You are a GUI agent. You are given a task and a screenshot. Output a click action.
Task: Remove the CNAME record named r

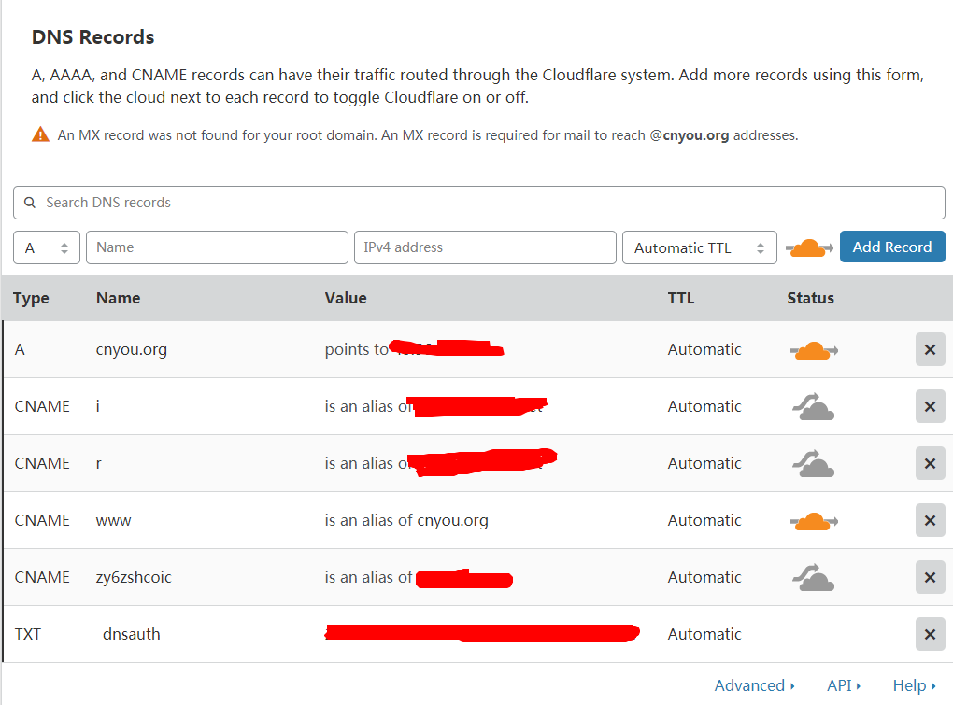pos(930,463)
